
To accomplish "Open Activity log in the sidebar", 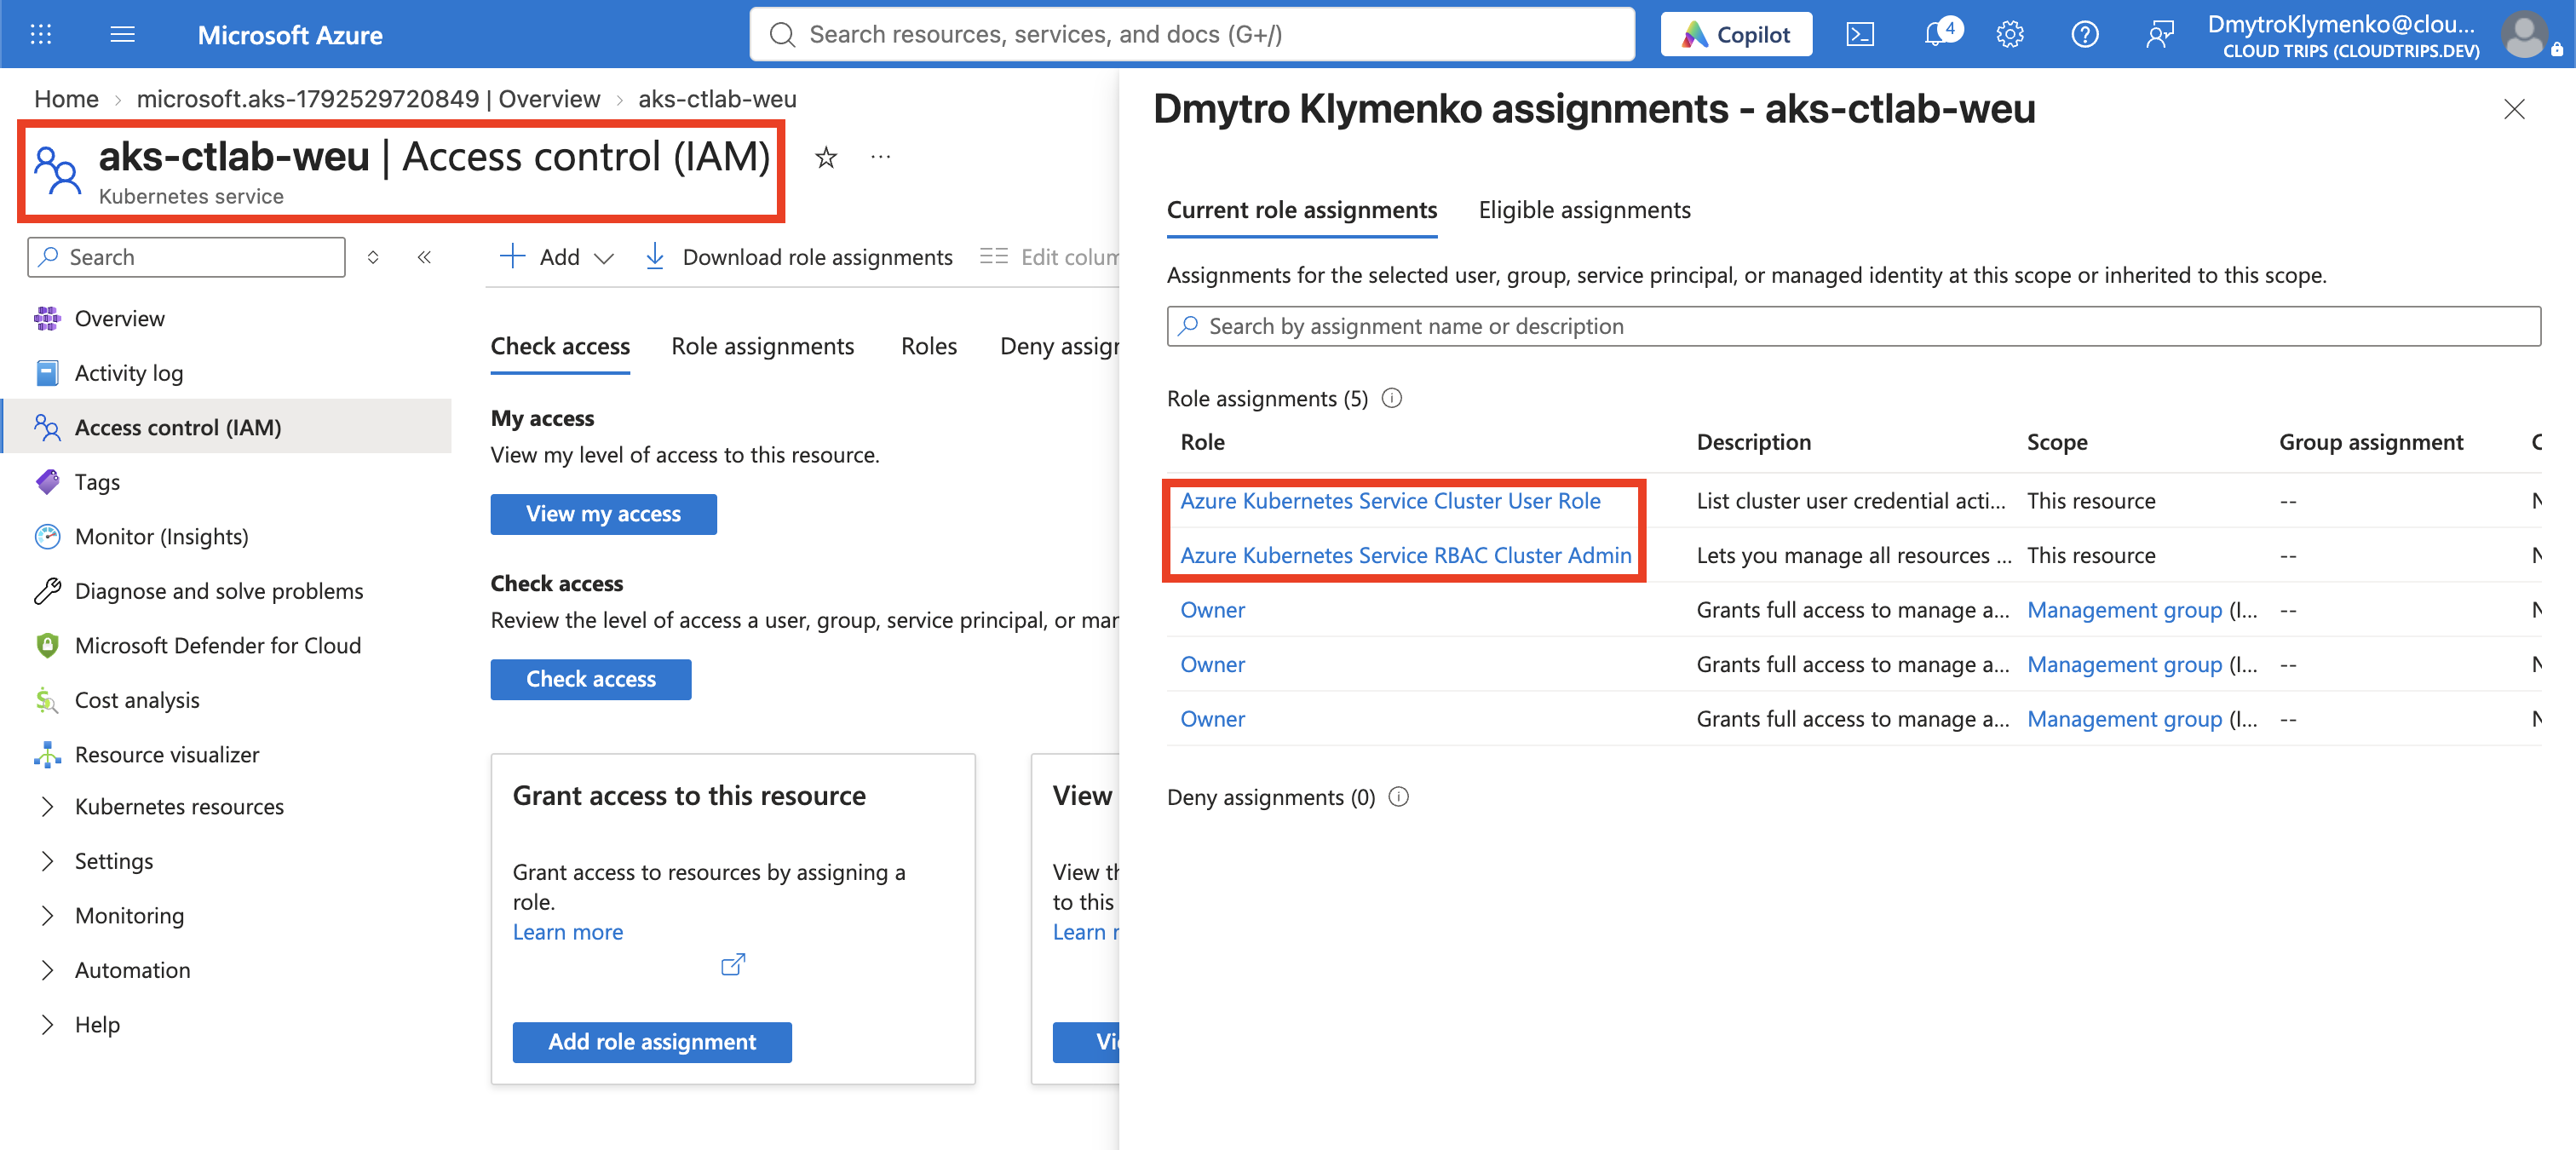I will coord(128,373).
